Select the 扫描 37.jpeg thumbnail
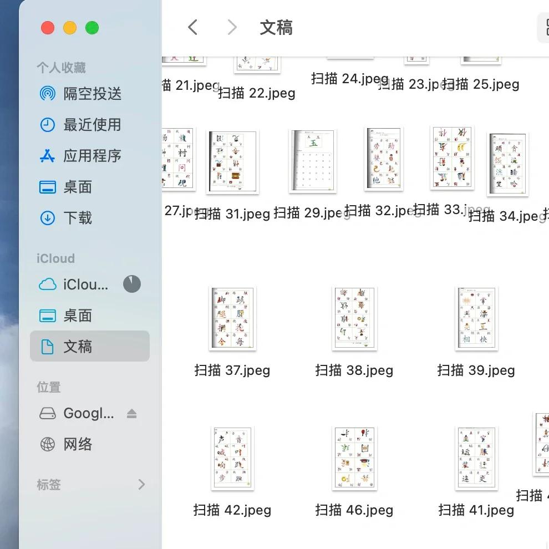 (x=232, y=318)
